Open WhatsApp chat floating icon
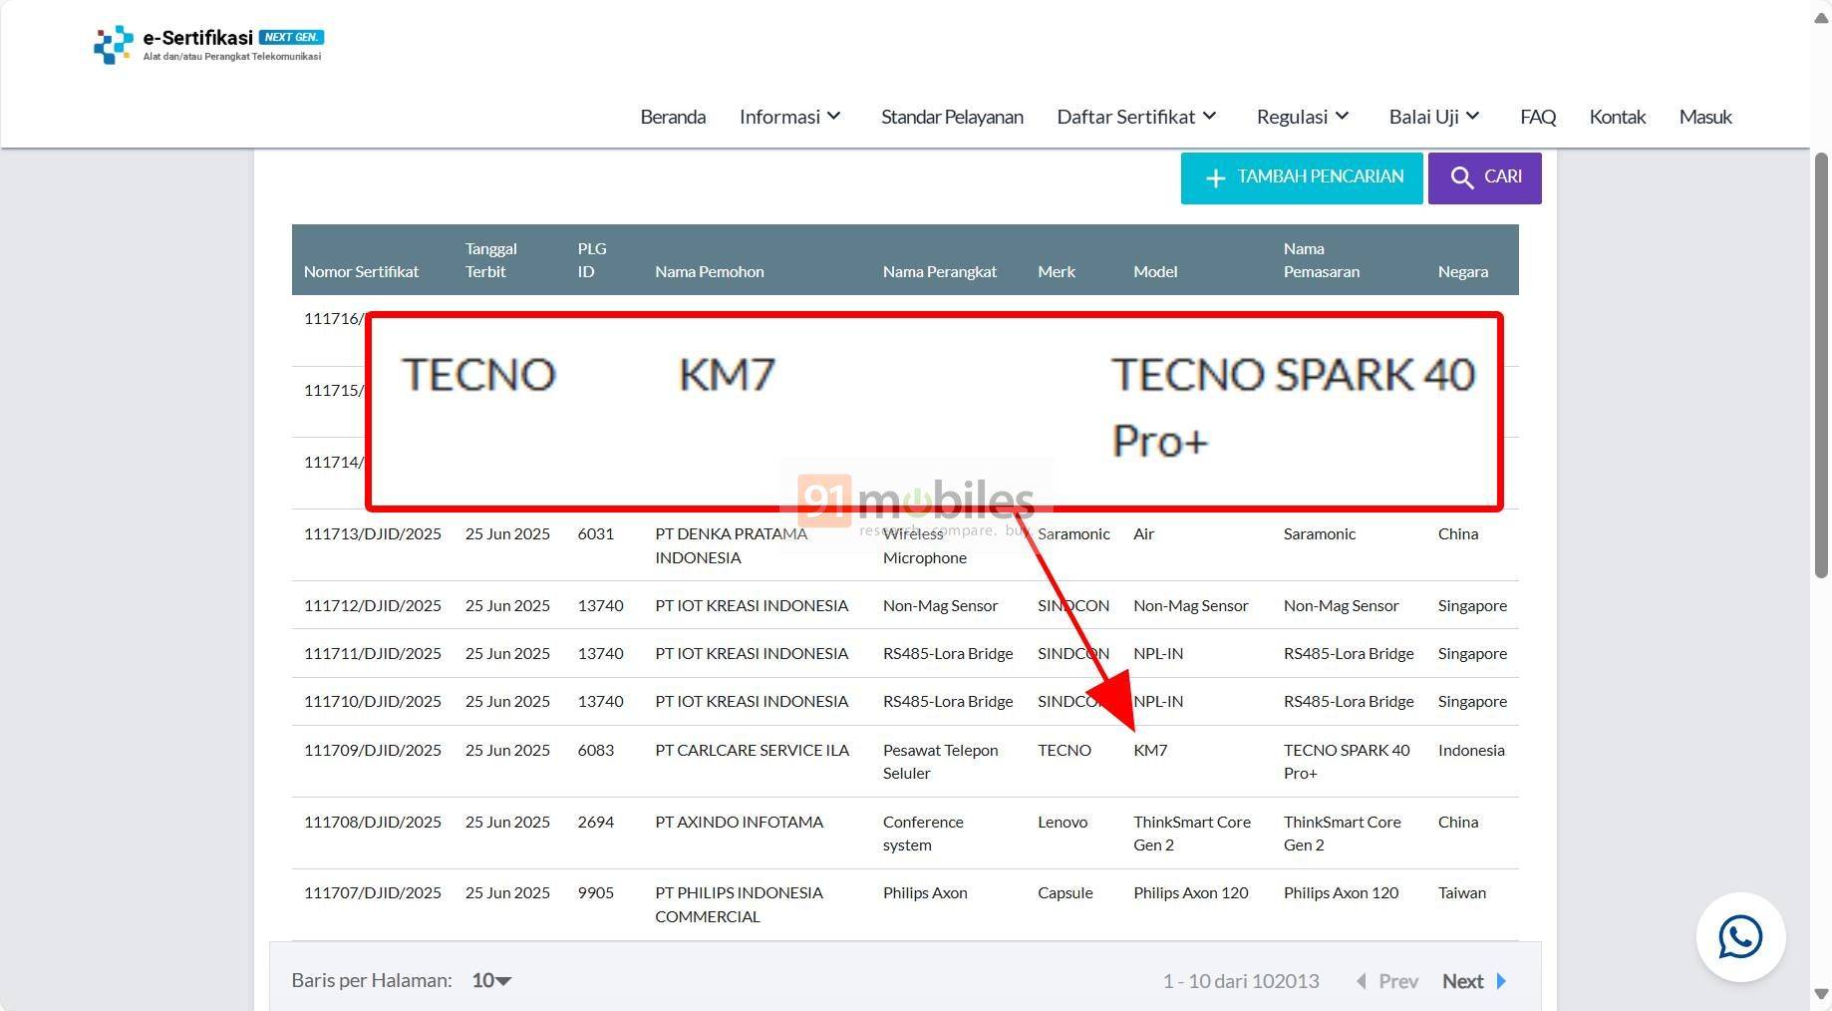The width and height of the screenshot is (1832, 1011). [x=1740, y=937]
